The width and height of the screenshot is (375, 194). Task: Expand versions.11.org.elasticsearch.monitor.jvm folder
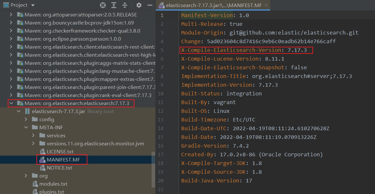click(x=34, y=144)
